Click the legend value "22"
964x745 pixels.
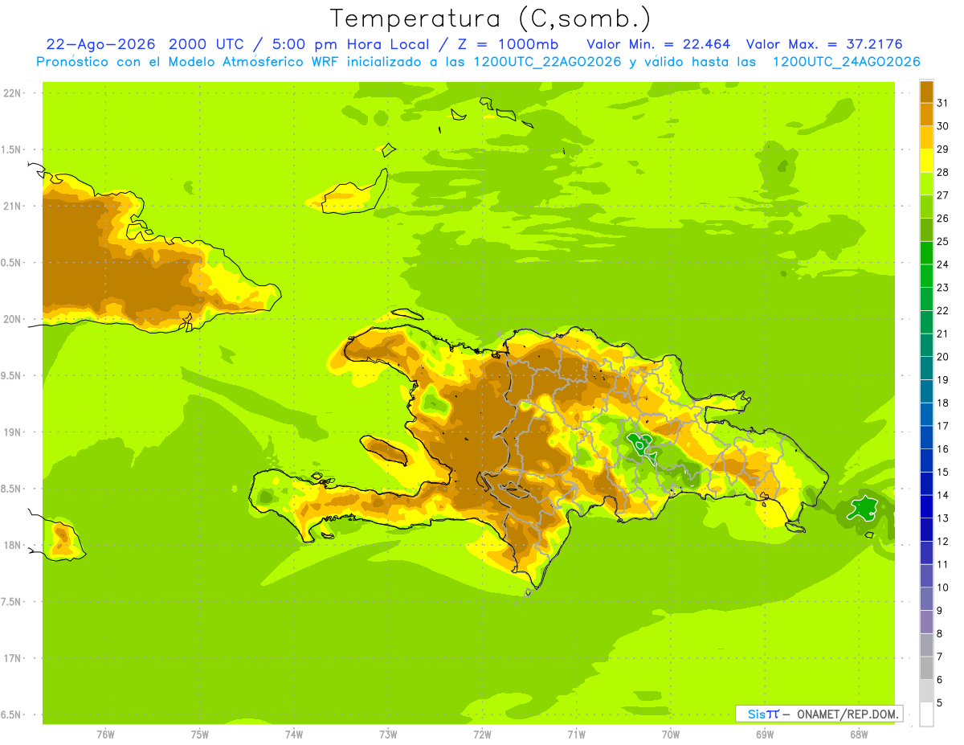click(x=943, y=310)
